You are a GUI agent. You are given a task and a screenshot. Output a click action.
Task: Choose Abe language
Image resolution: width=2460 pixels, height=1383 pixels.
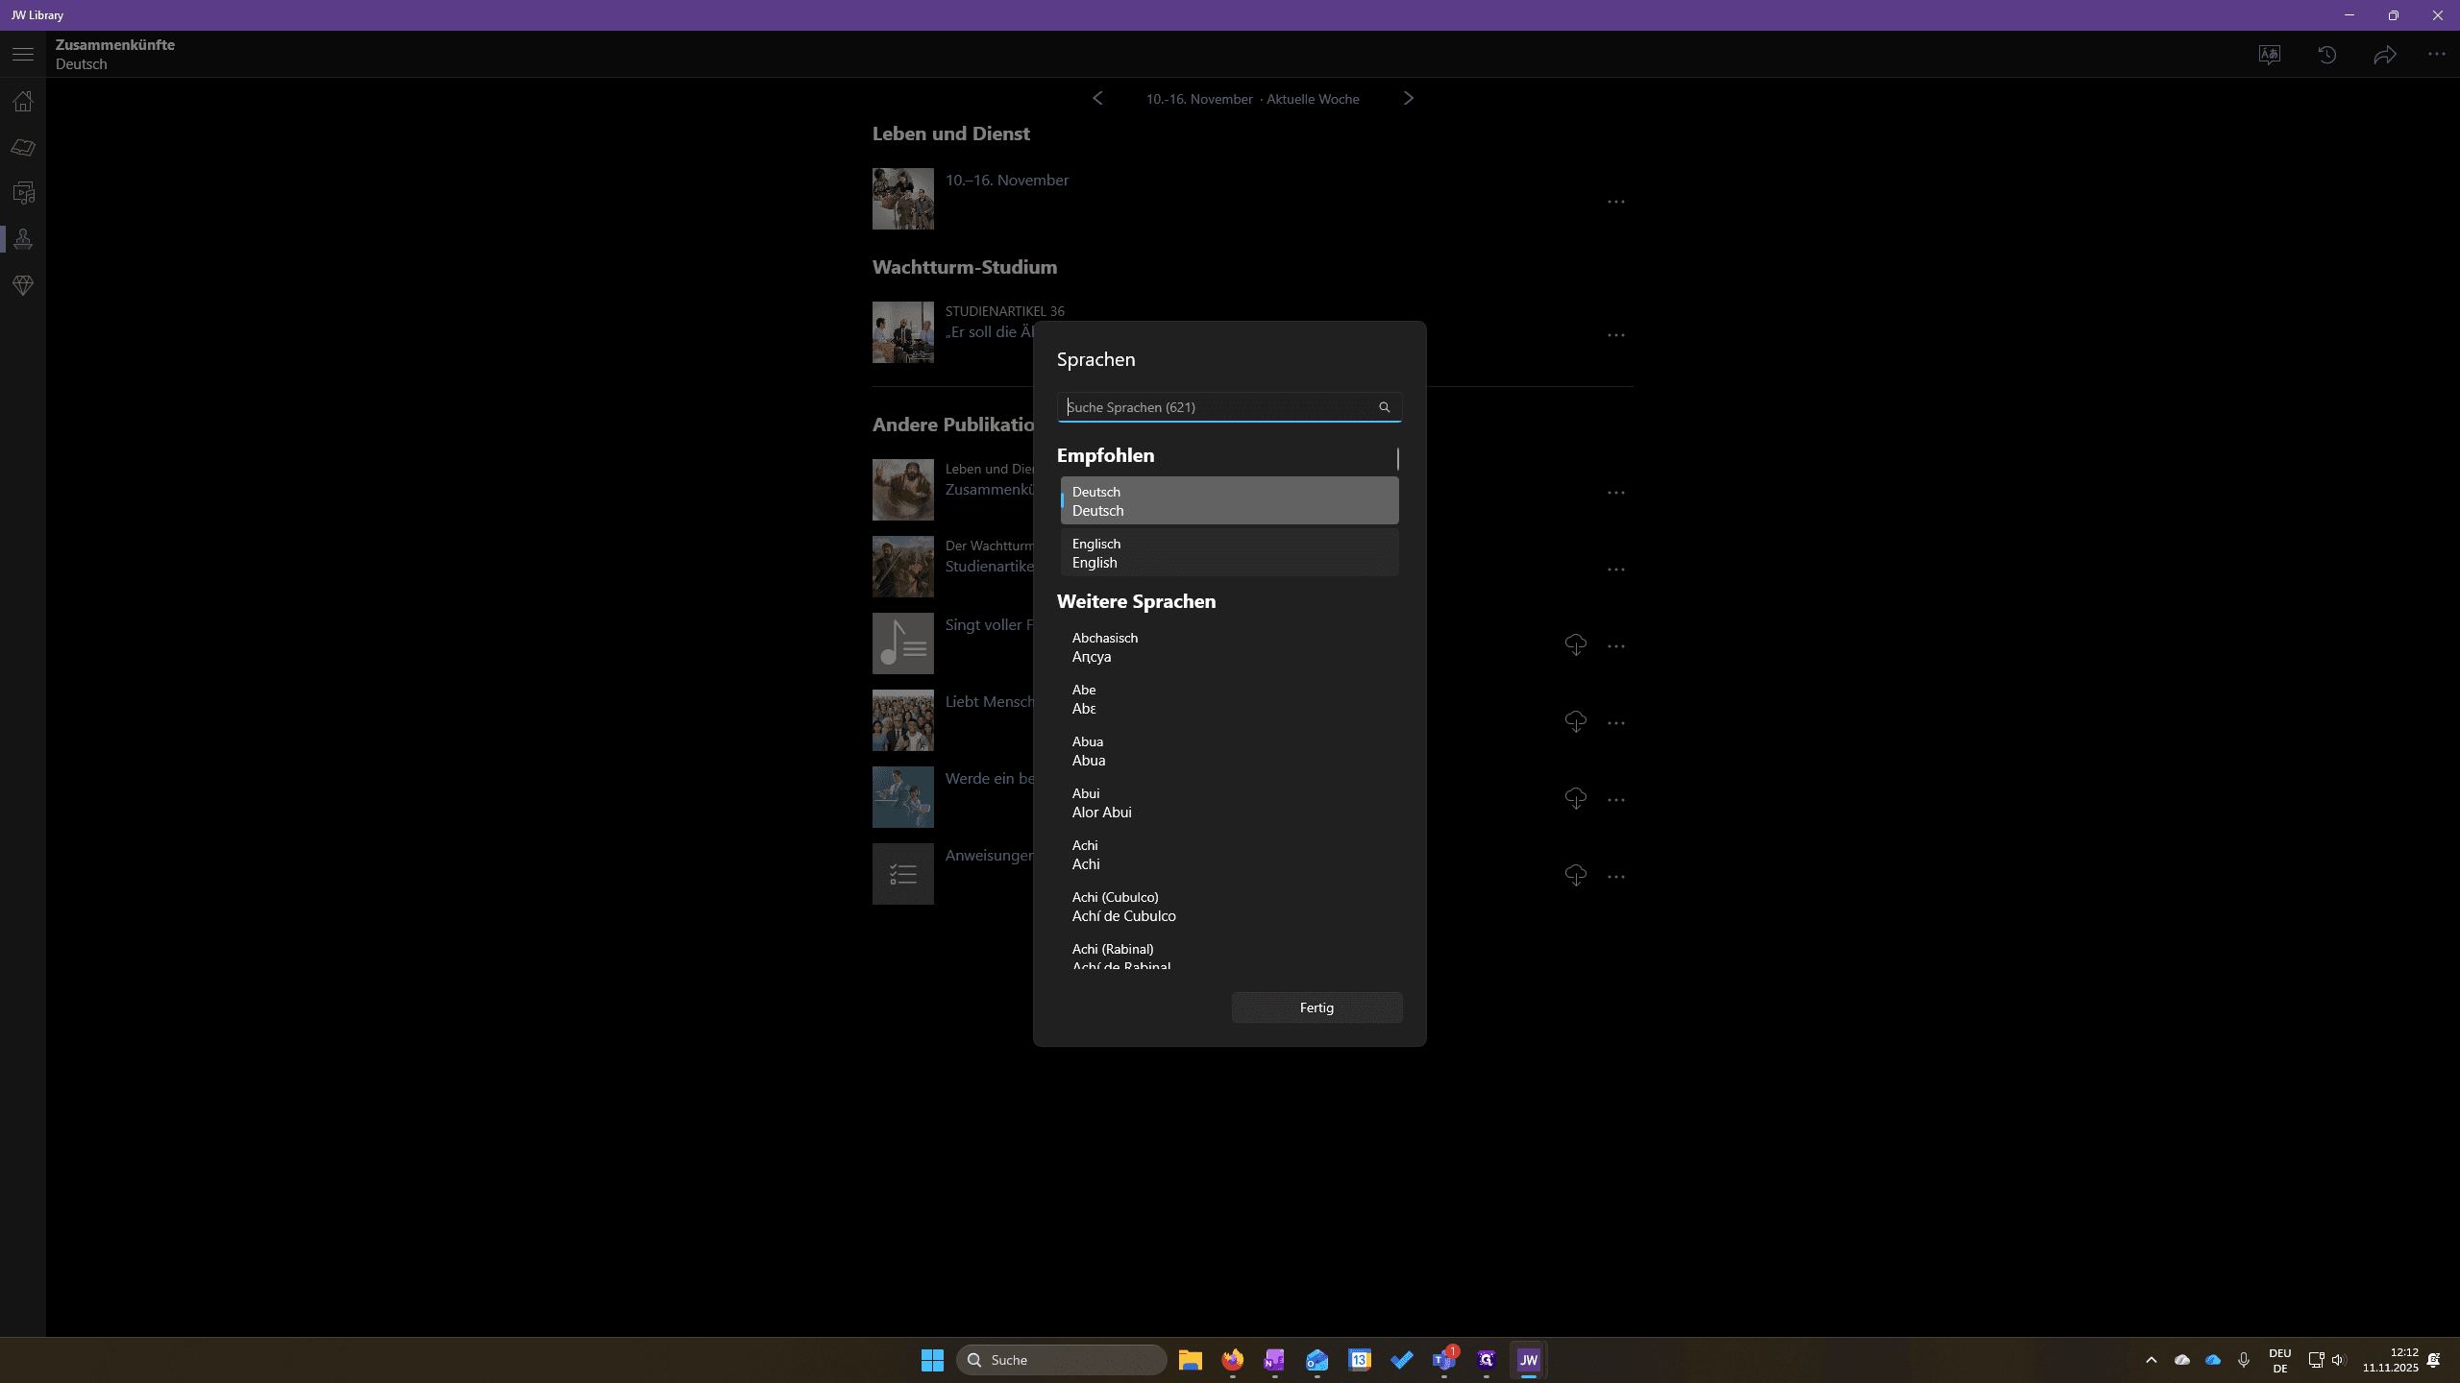click(x=1229, y=699)
